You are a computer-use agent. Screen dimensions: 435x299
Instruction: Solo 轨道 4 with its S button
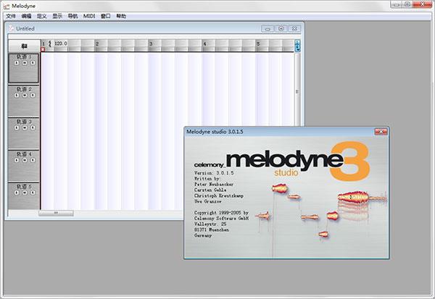tap(17, 160)
